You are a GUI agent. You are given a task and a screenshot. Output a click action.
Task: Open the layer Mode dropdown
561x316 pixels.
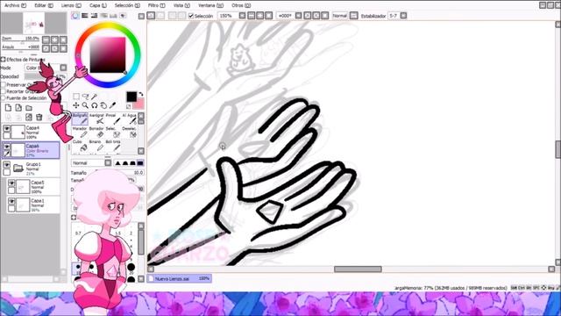click(63, 68)
